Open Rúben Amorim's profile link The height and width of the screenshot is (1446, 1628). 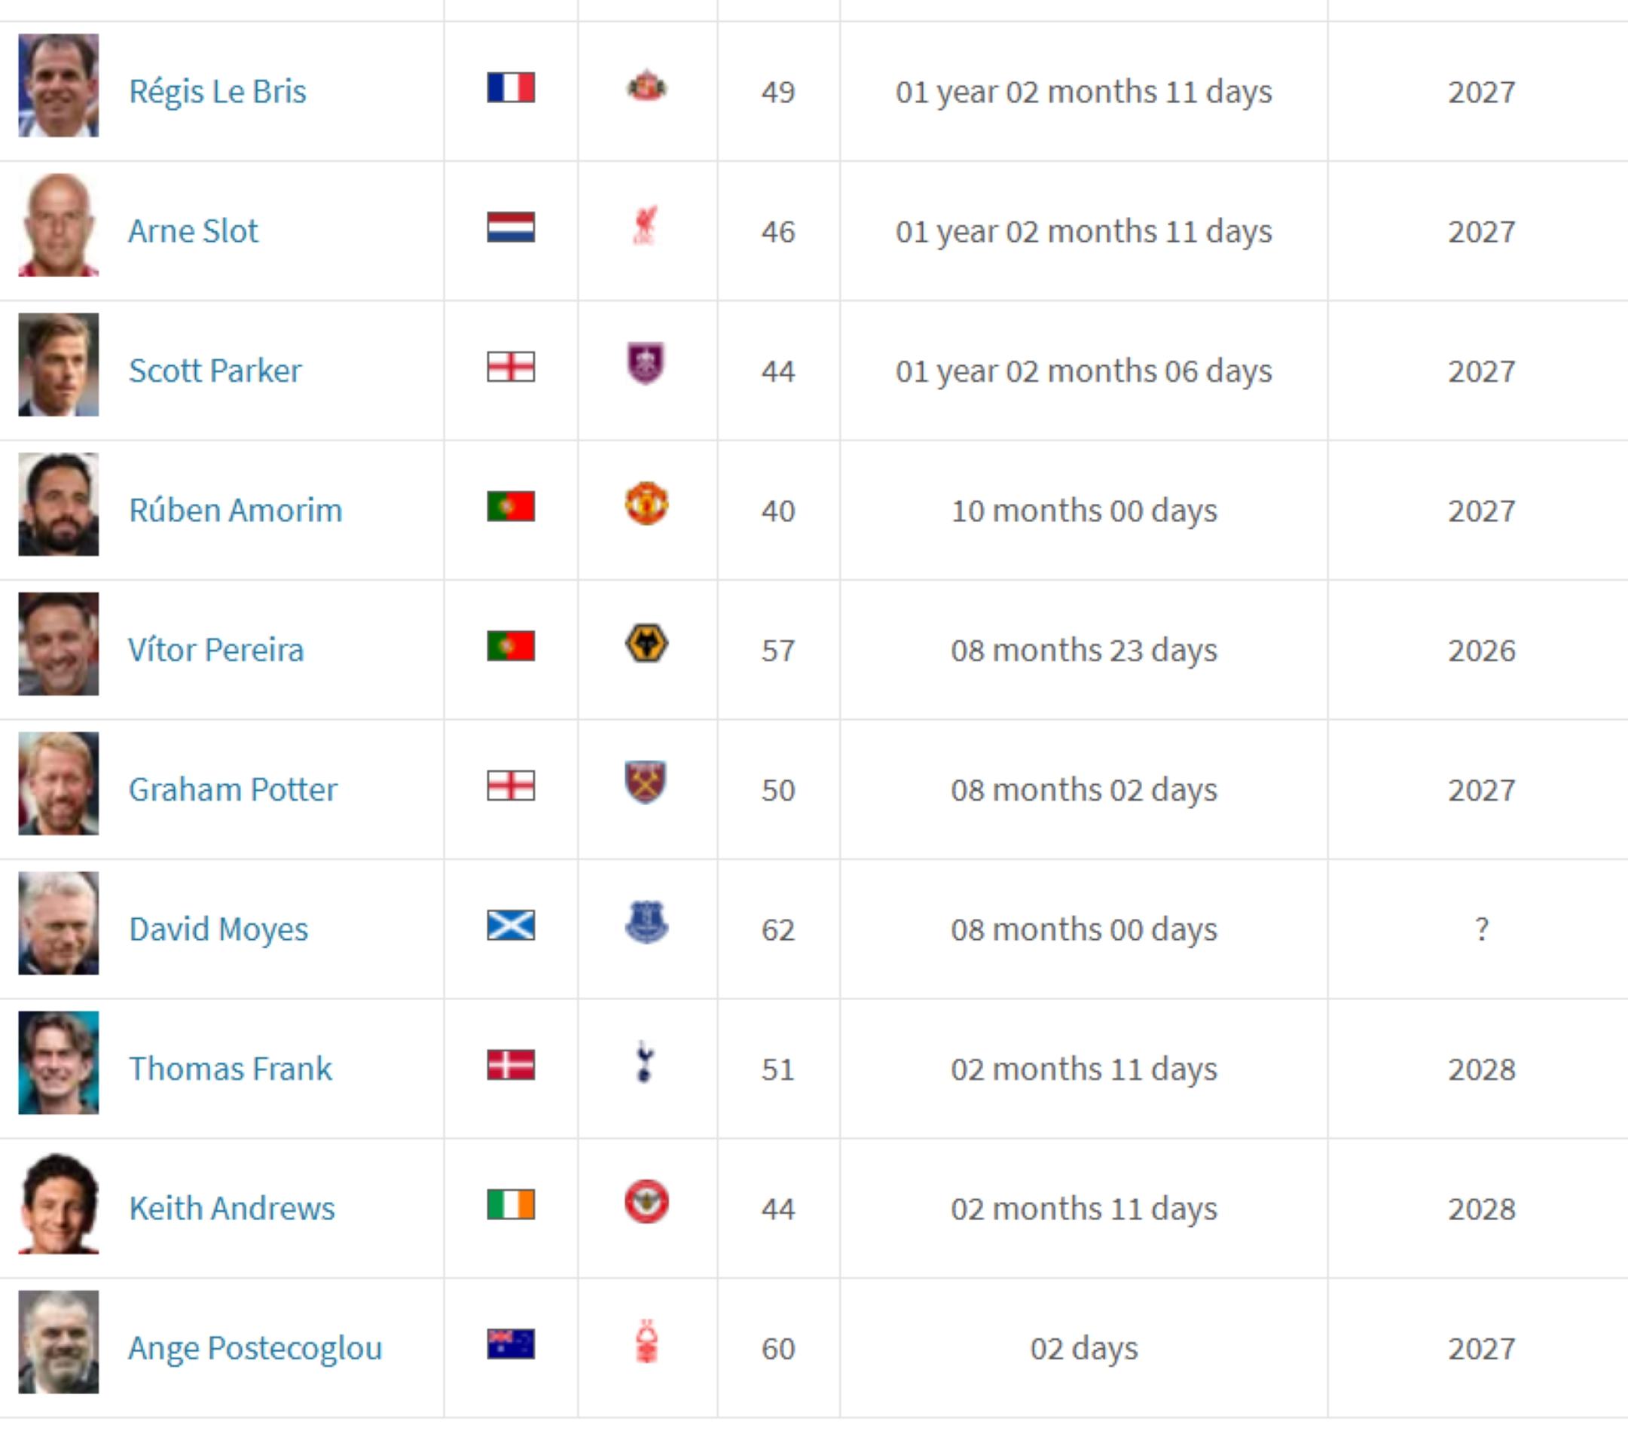[236, 511]
